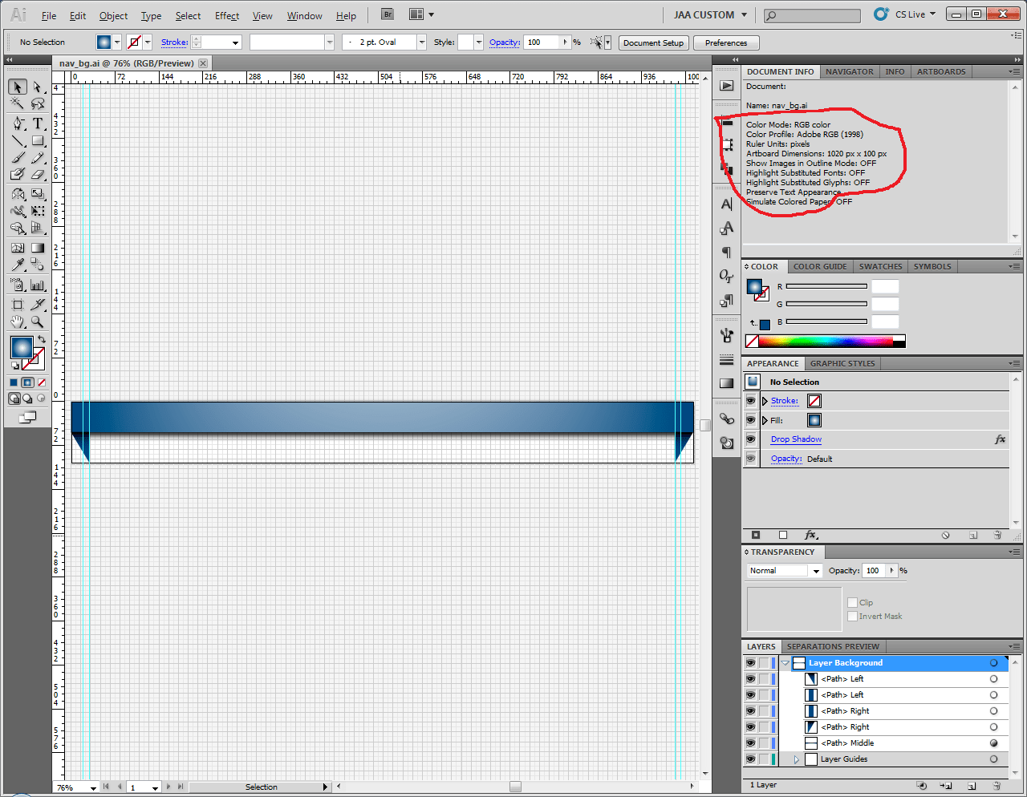
Task: Choose the Rectangle tool
Action: coord(37,141)
